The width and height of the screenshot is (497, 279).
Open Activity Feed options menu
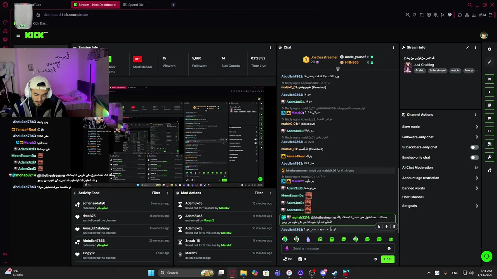click(x=168, y=193)
